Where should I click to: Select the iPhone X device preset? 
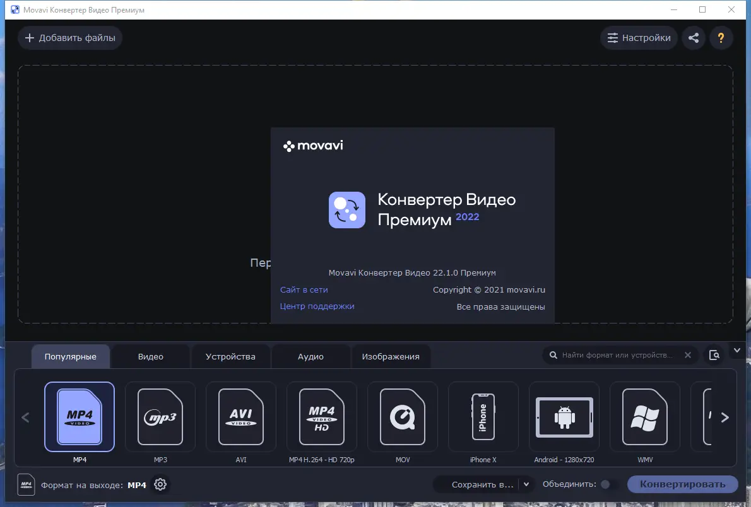[483, 417]
